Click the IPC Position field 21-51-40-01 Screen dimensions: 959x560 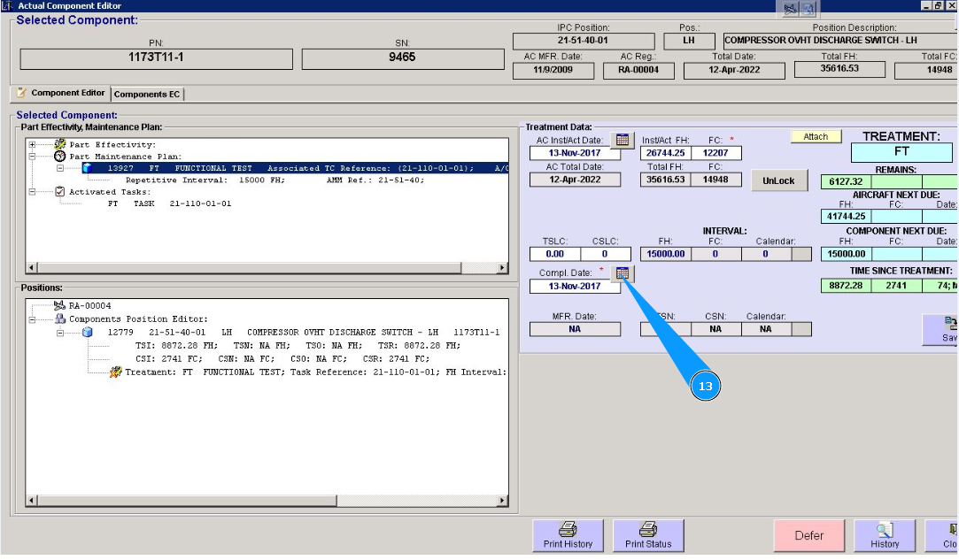pos(583,41)
